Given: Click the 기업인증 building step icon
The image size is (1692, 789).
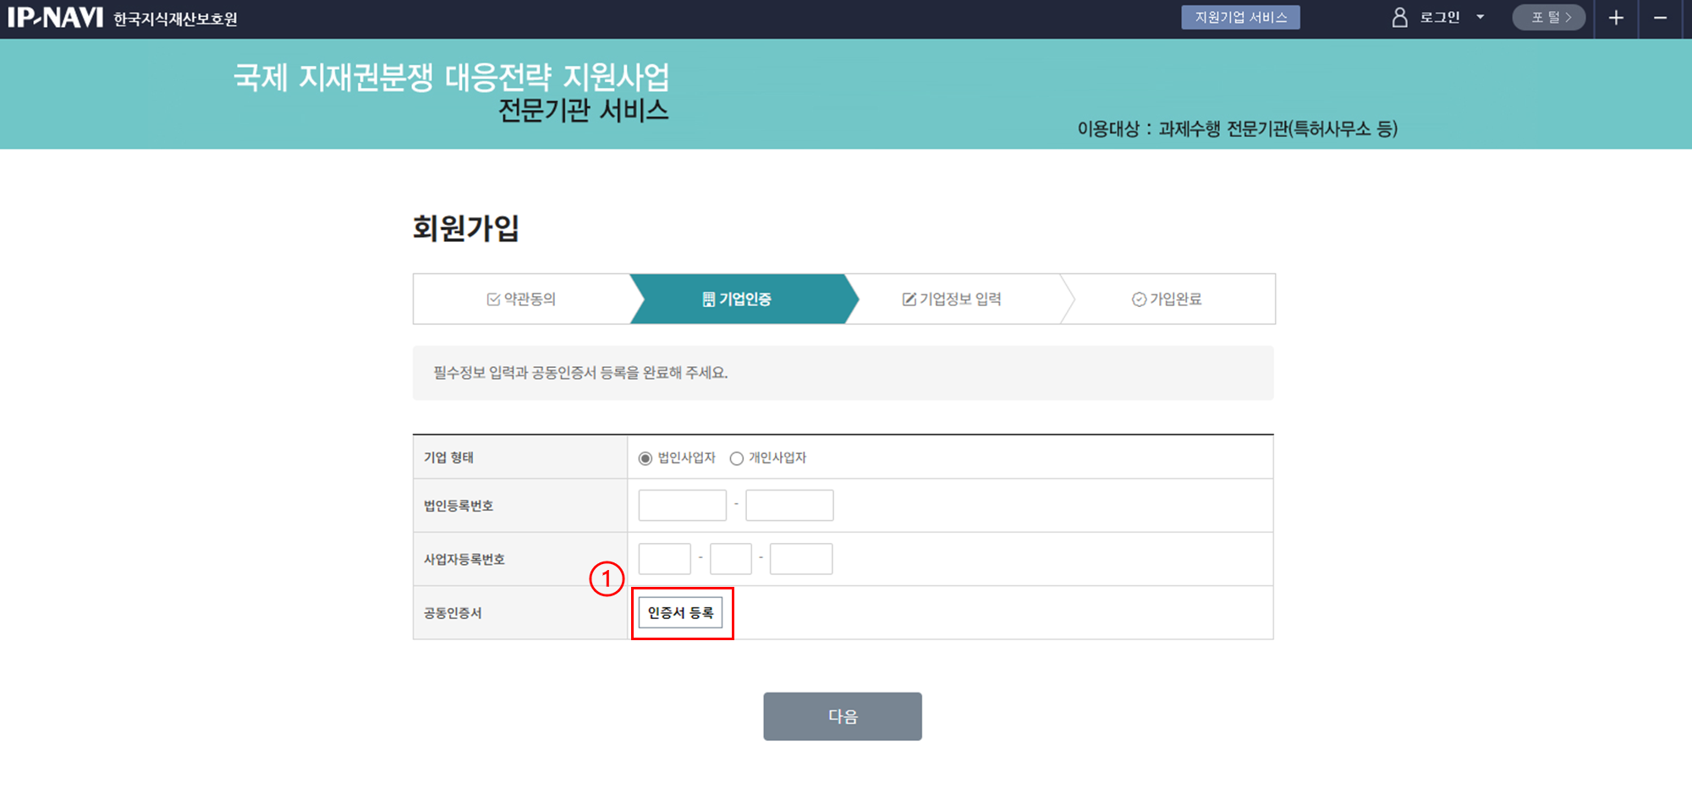Looking at the screenshot, I should [708, 299].
